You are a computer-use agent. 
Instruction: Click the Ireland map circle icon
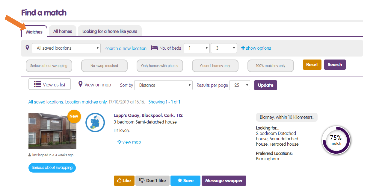95,122
